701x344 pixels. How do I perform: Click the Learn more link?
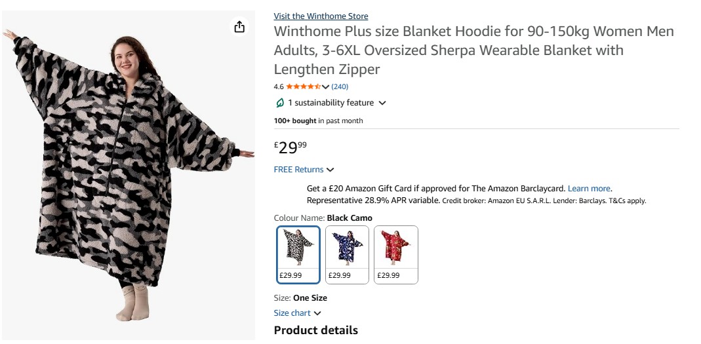[x=589, y=189]
